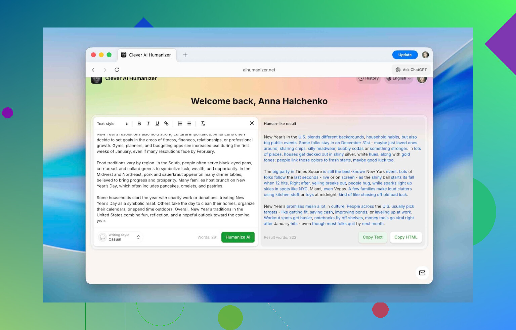Create a numbered list
516x330 pixels.
click(180, 123)
